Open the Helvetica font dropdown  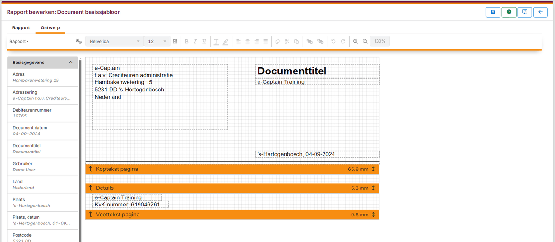[x=115, y=41]
